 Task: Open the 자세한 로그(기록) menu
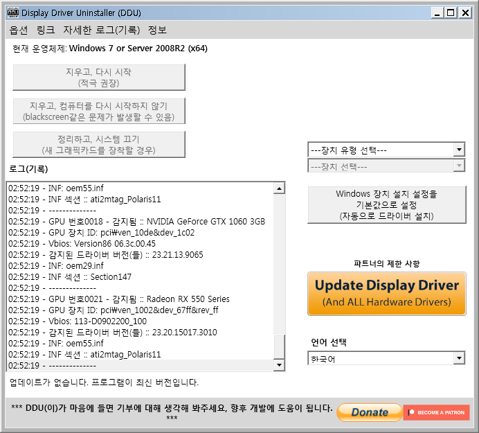click(x=102, y=30)
